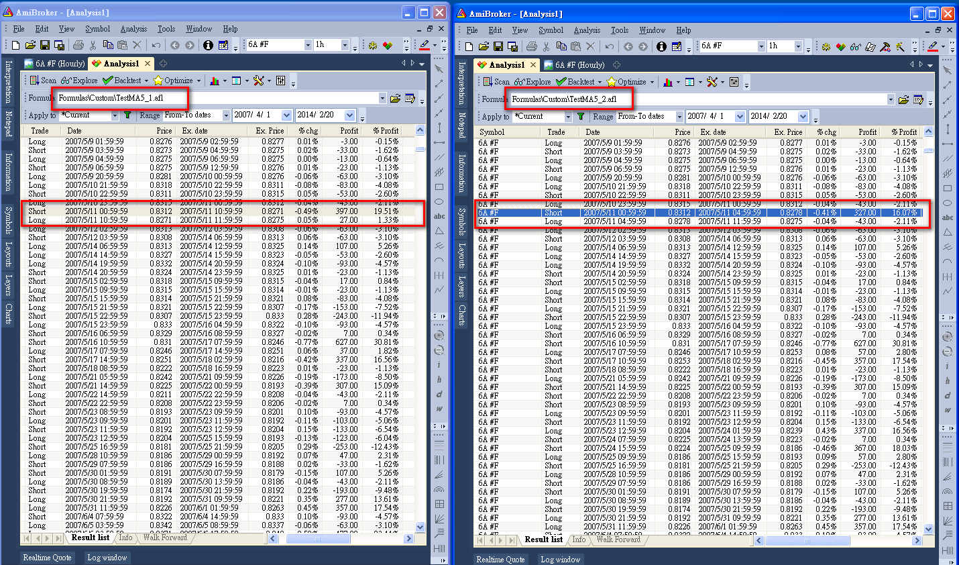
Task: Click Info circle icon in left window toolbar
Action: tap(208, 45)
